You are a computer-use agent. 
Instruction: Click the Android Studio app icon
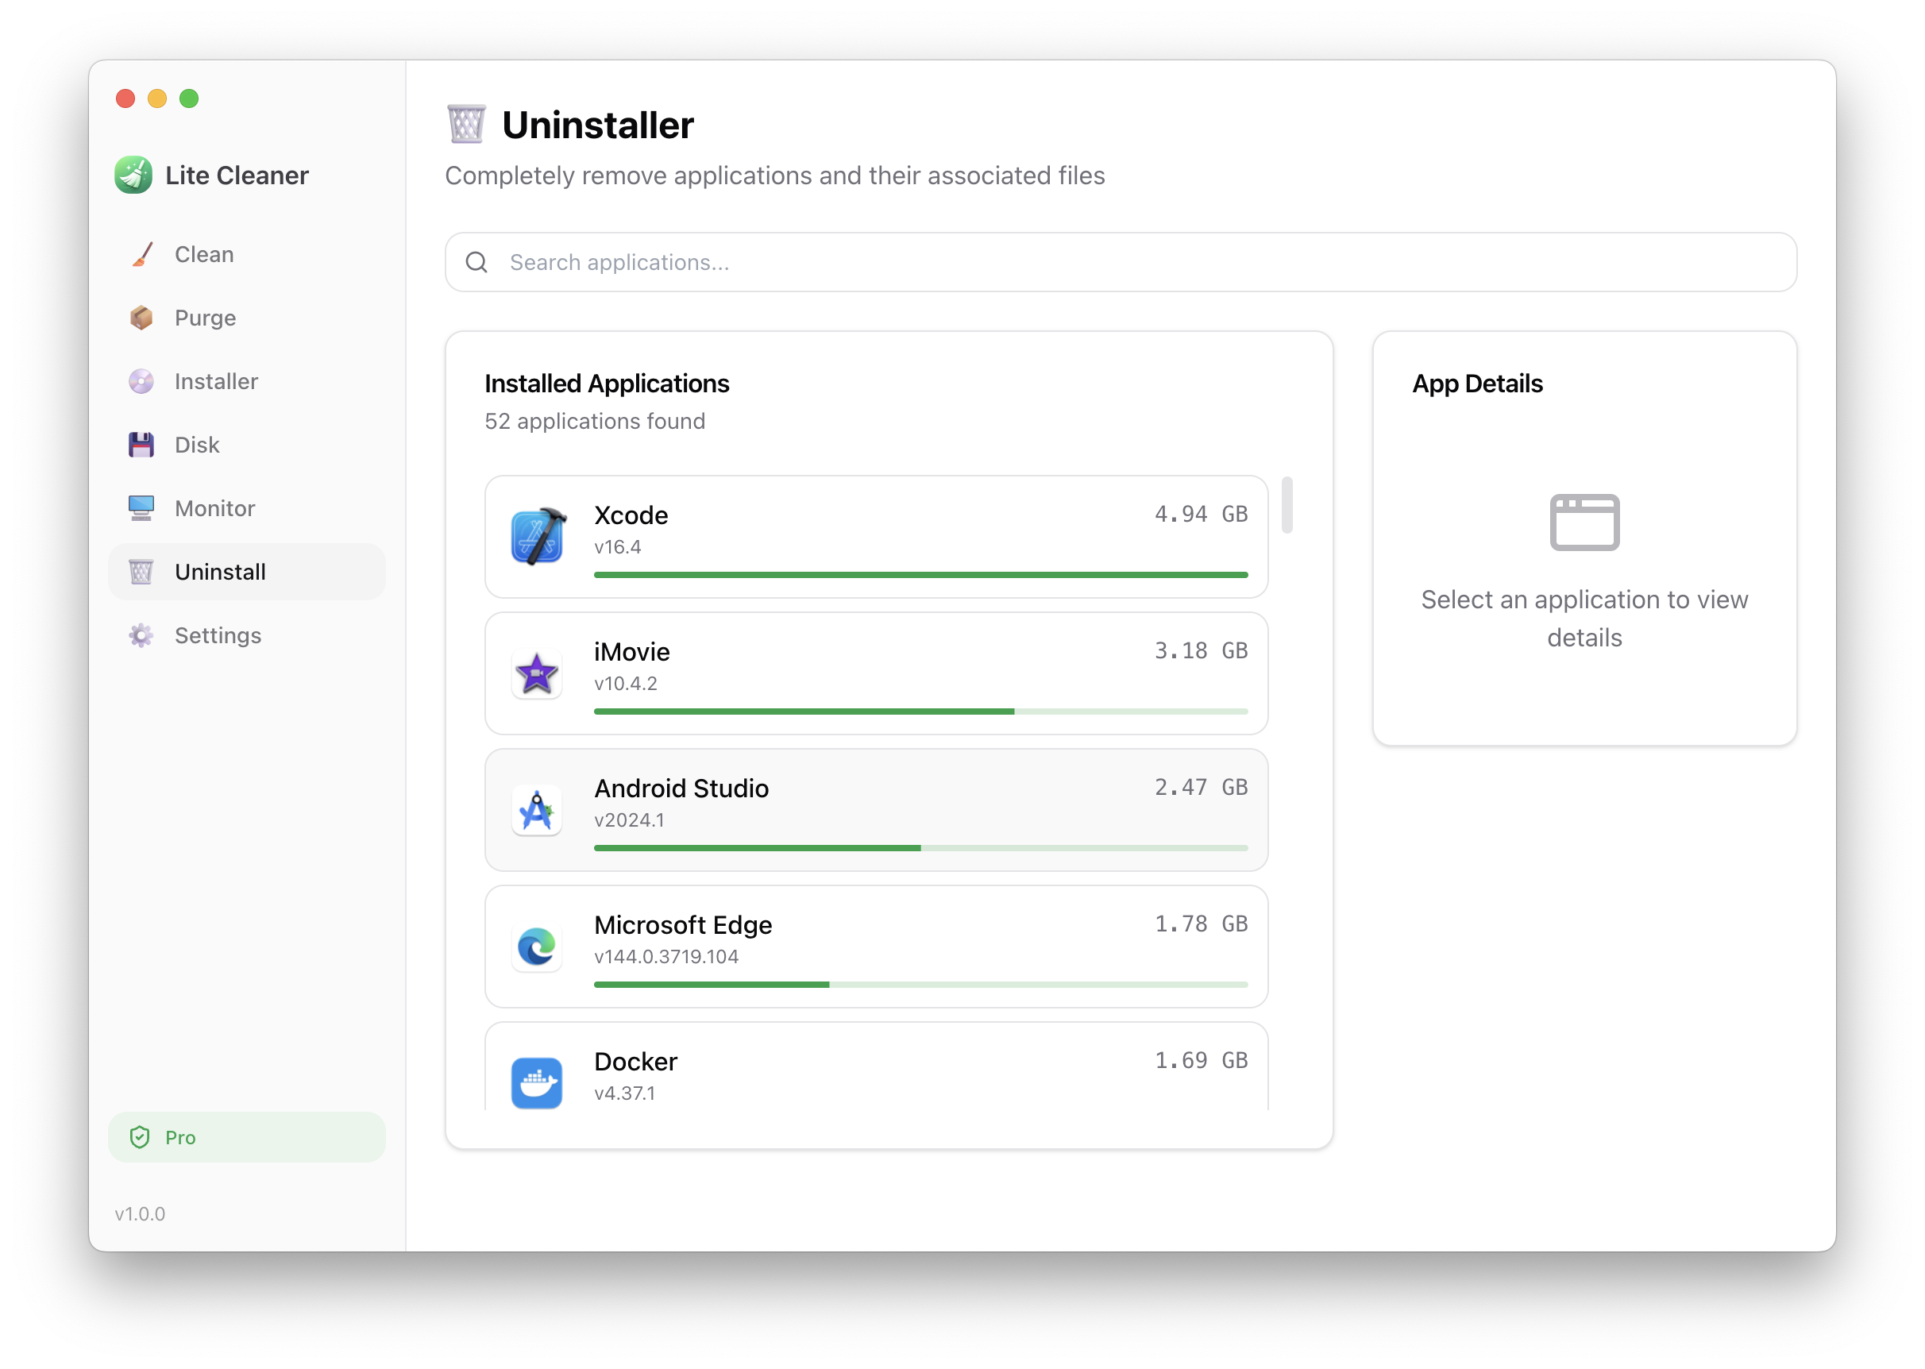[537, 810]
